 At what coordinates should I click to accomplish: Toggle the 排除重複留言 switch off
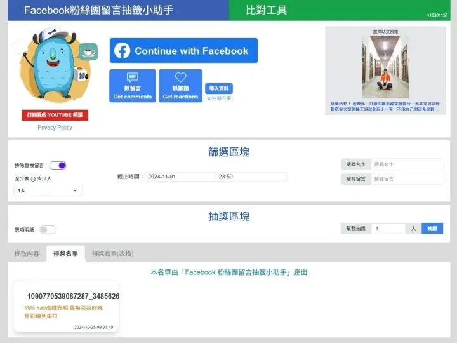point(58,165)
